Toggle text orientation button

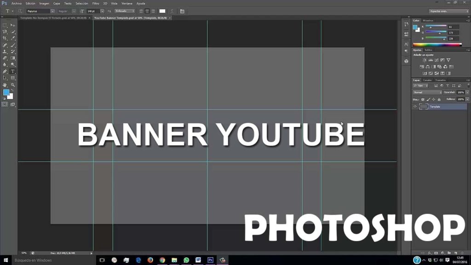20,11
